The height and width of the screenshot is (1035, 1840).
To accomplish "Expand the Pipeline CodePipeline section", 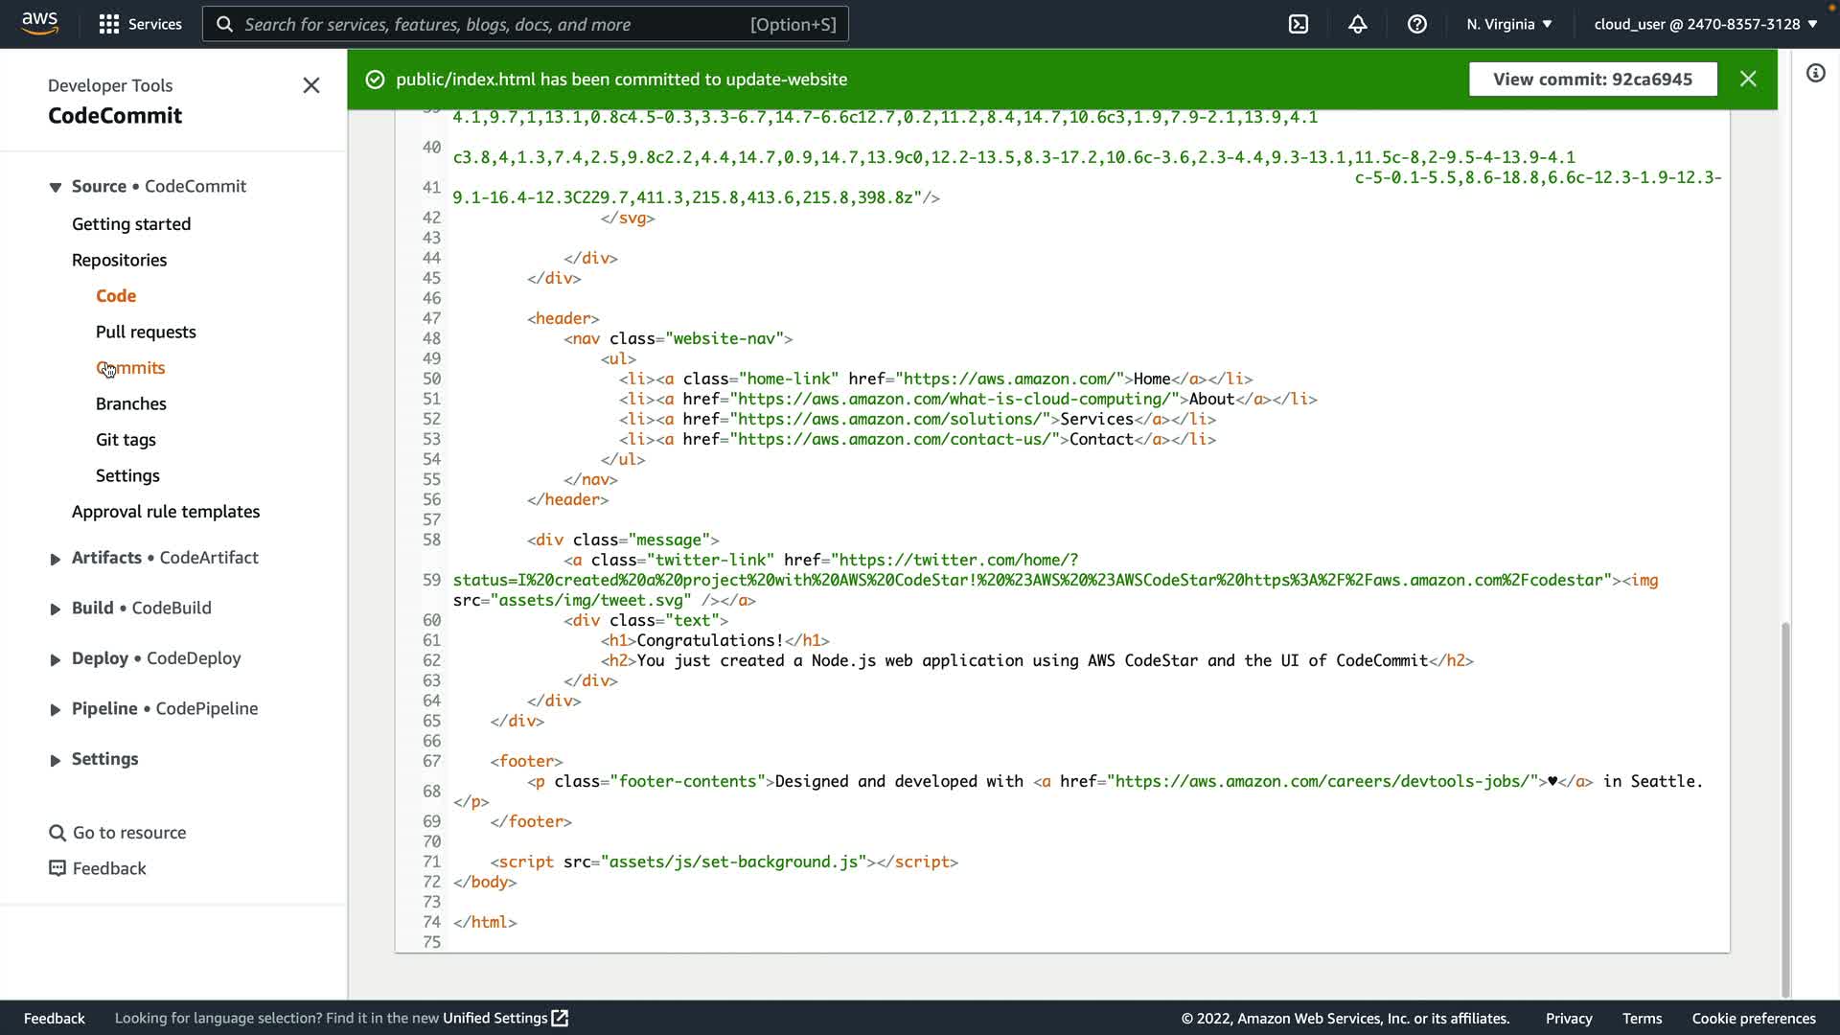I will [56, 709].
